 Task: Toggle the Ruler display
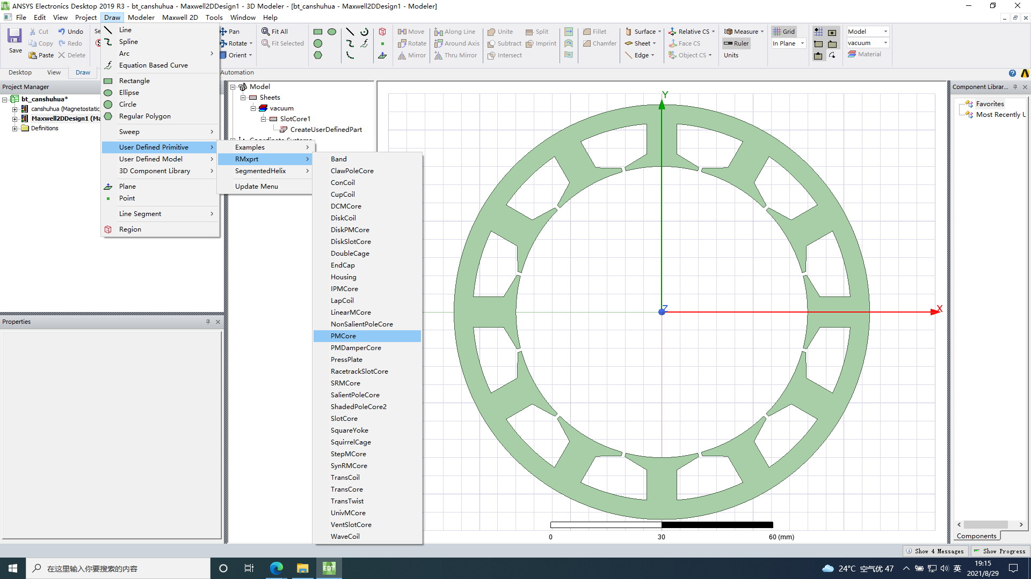pos(736,43)
